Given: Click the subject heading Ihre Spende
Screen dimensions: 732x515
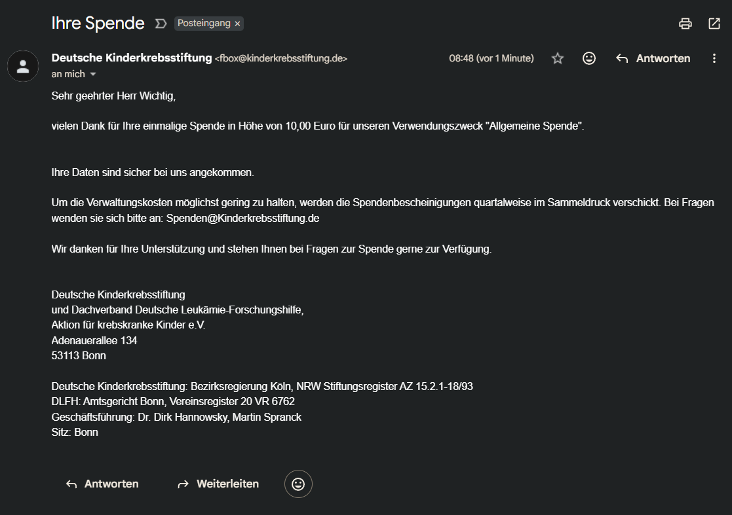Looking at the screenshot, I should coord(98,24).
